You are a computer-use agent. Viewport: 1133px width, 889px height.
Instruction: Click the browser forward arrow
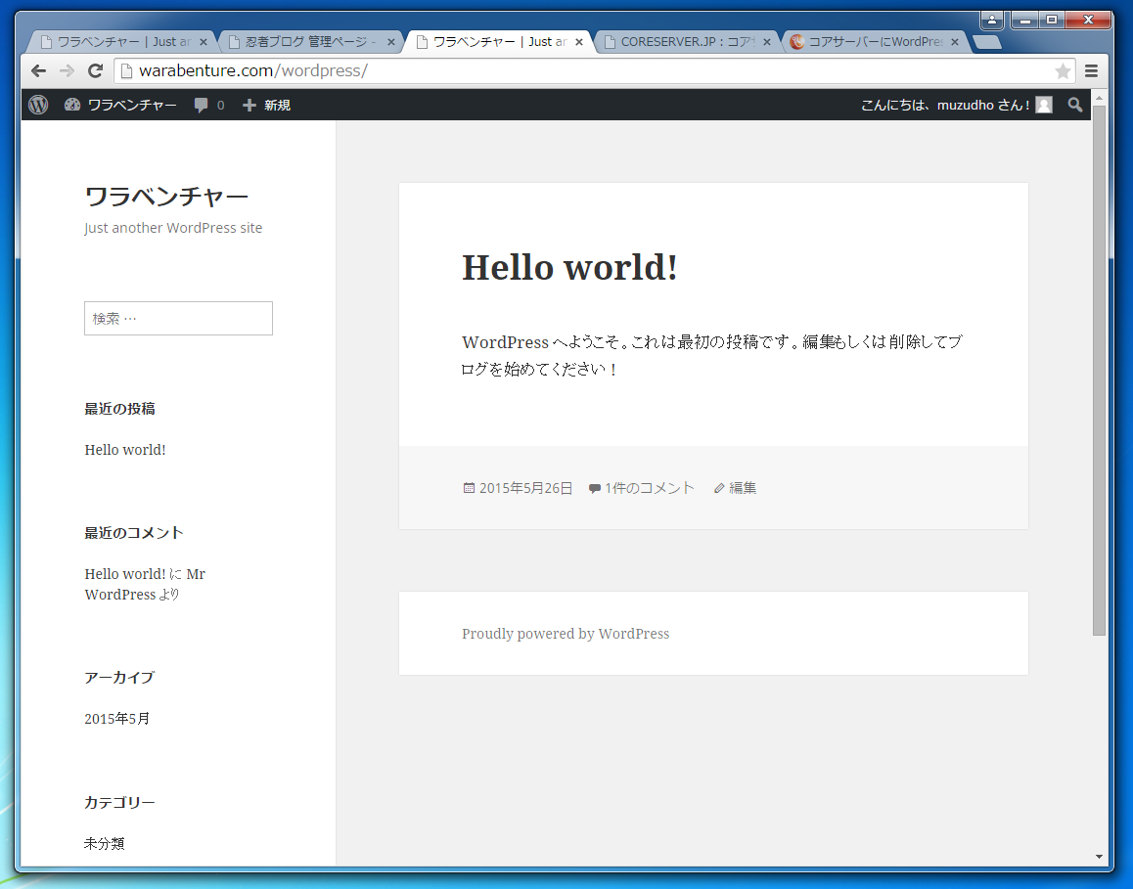(67, 70)
